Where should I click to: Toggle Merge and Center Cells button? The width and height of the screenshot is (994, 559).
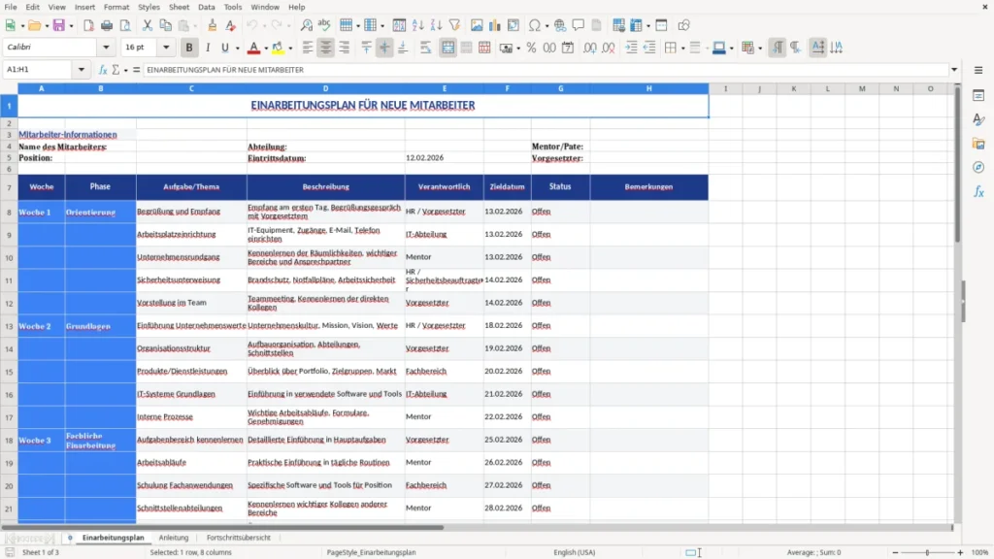(x=447, y=48)
